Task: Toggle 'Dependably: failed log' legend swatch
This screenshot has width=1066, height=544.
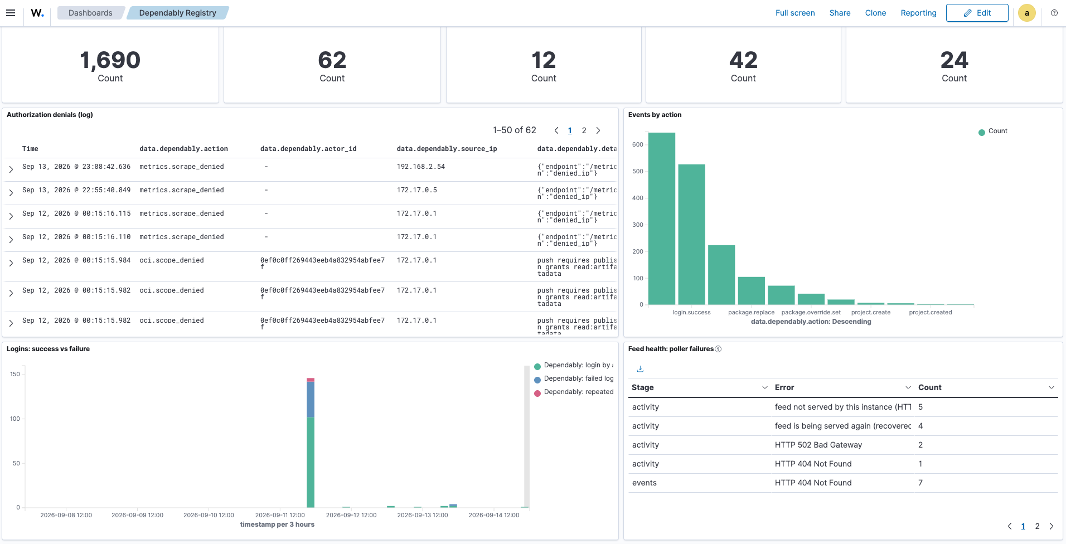Action: click(x=537, y=380)
